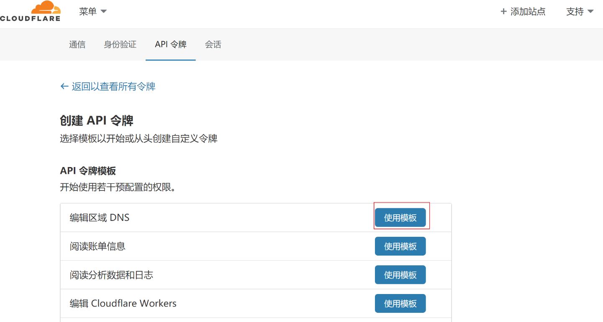This screenshot has height=322, width=603.
Task: Click the API 令牌模板 subheading
Action: pos(88,171)
